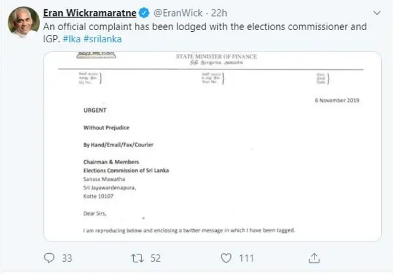Open the share icon for this tweet
393x274 pixels.
point(314,257)
